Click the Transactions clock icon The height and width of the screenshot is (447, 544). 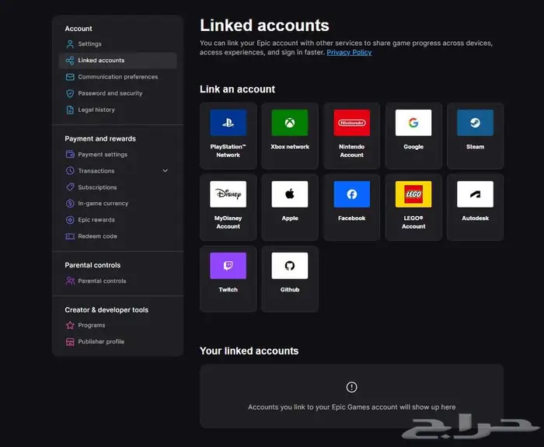[70, 171]
